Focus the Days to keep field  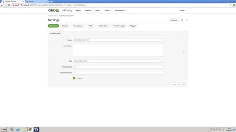118,67
